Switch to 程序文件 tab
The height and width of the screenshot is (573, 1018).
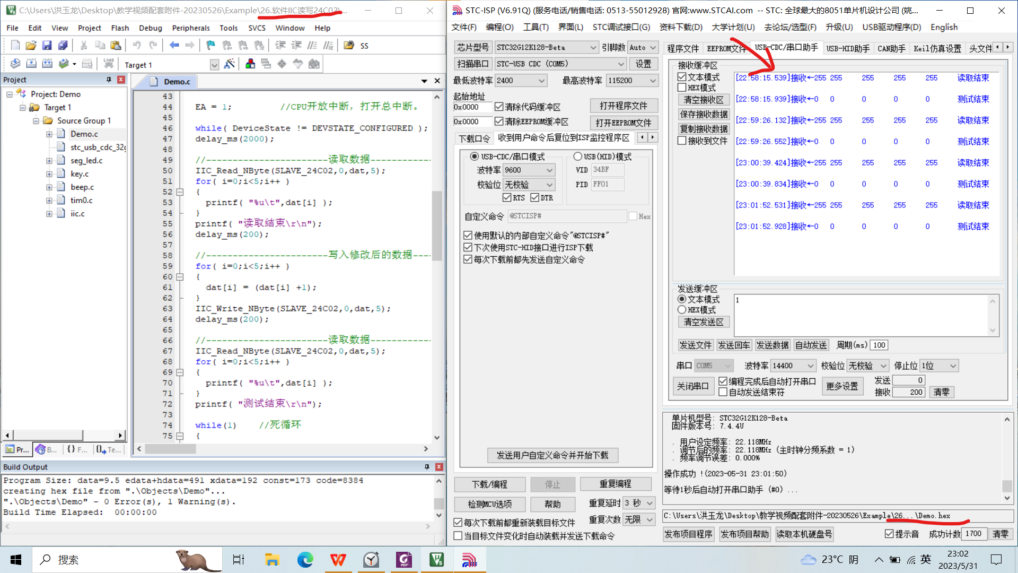pyautogui.click(x=683, y=49)
